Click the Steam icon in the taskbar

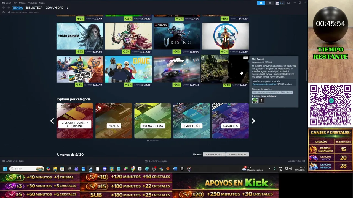(x=90, y=169)
